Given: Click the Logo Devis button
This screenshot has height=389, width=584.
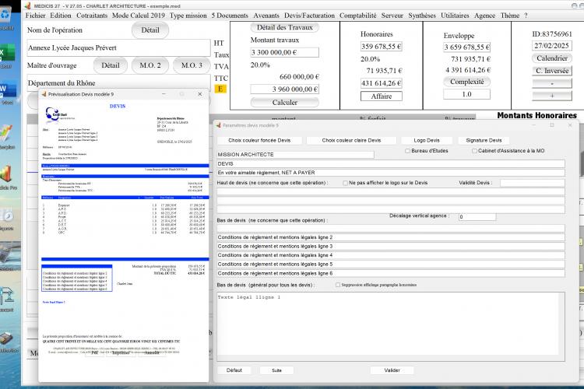Looking at the screenshot, I should pos(427,140).
